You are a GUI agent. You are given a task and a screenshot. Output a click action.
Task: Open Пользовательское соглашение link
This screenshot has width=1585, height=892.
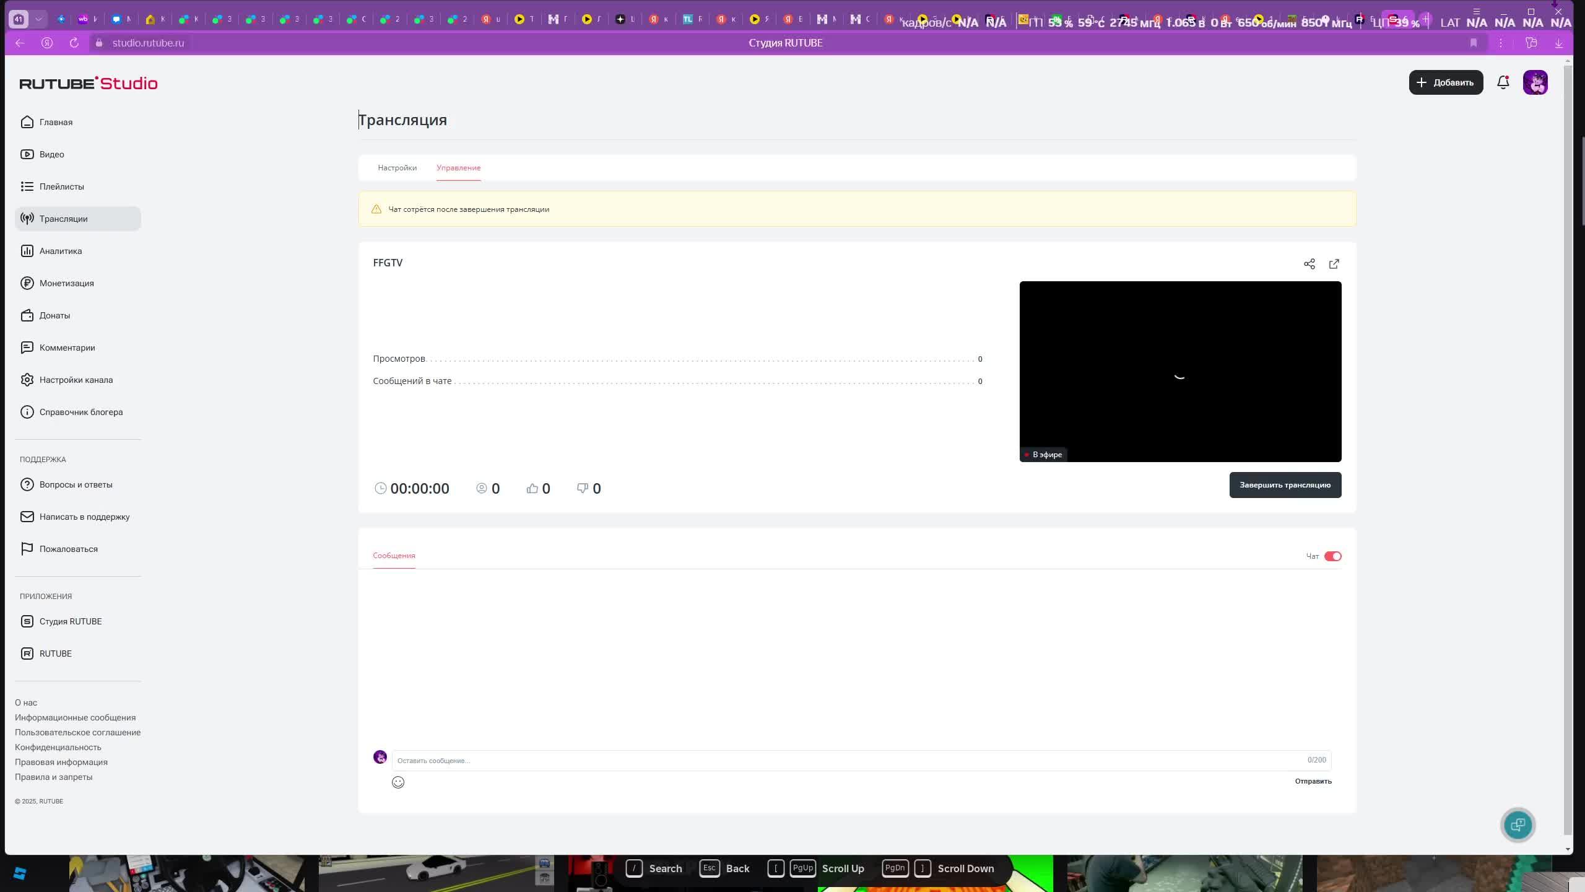[77, 732]
